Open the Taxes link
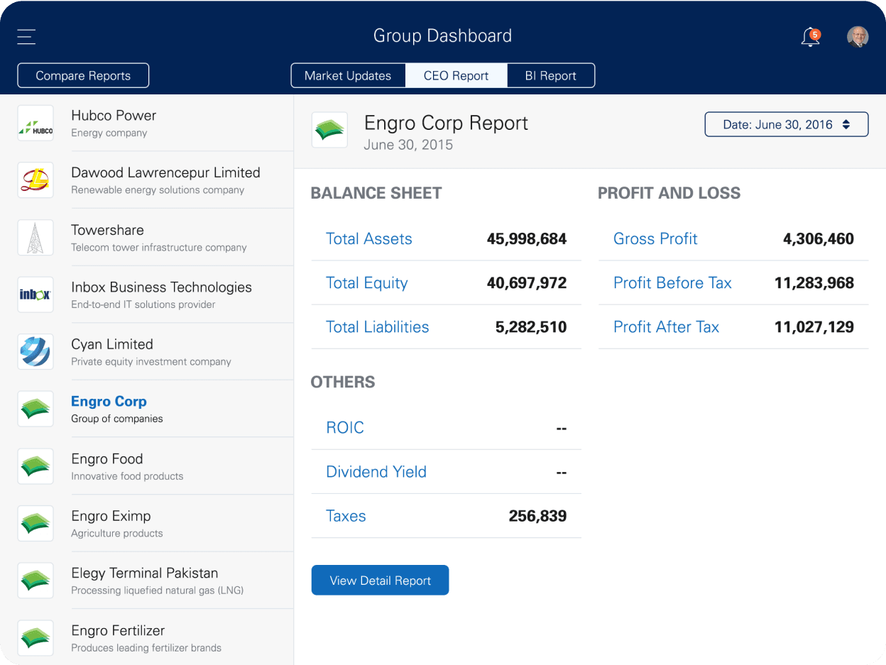Screen dimensions: 886x665 click(x=346, y=516)
